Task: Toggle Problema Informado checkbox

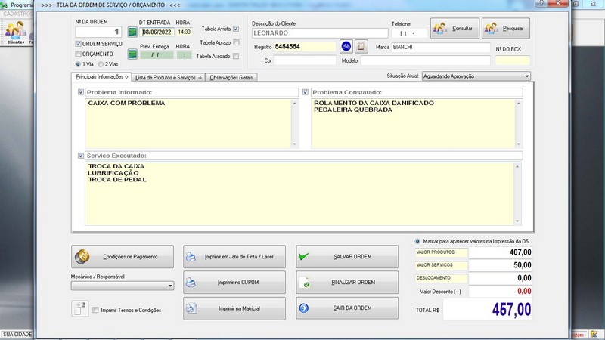Action: (x=81, y=92)
